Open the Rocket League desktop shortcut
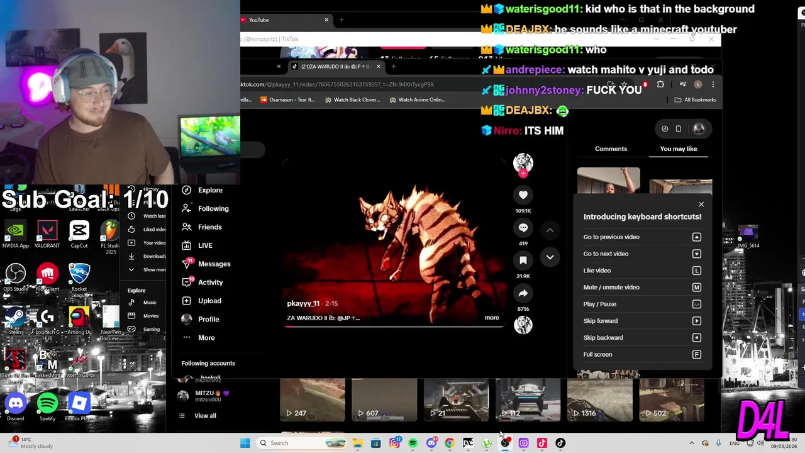Image resolution: width=805 pixels, height=453 pixels. click(79, 279)
